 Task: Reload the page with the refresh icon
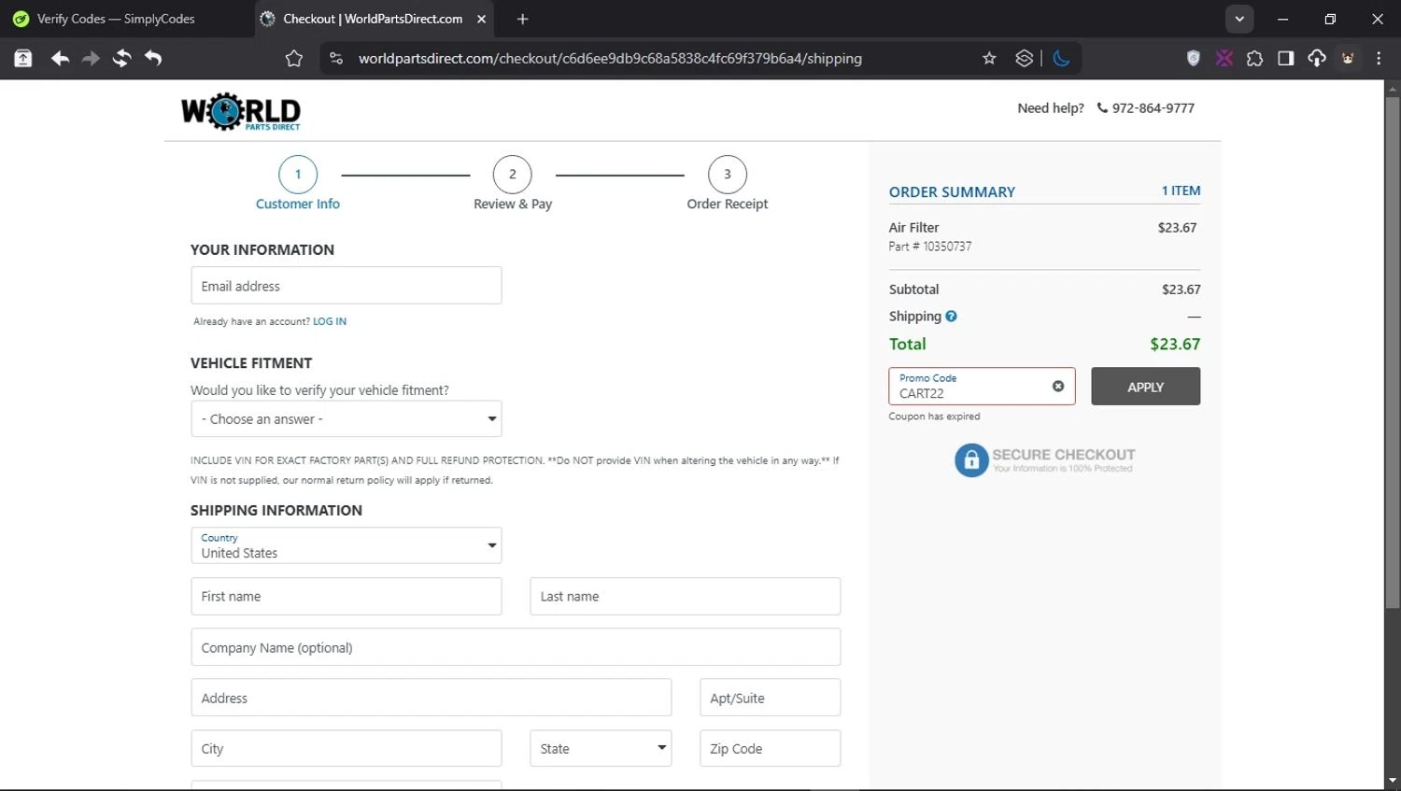(121, 59)
